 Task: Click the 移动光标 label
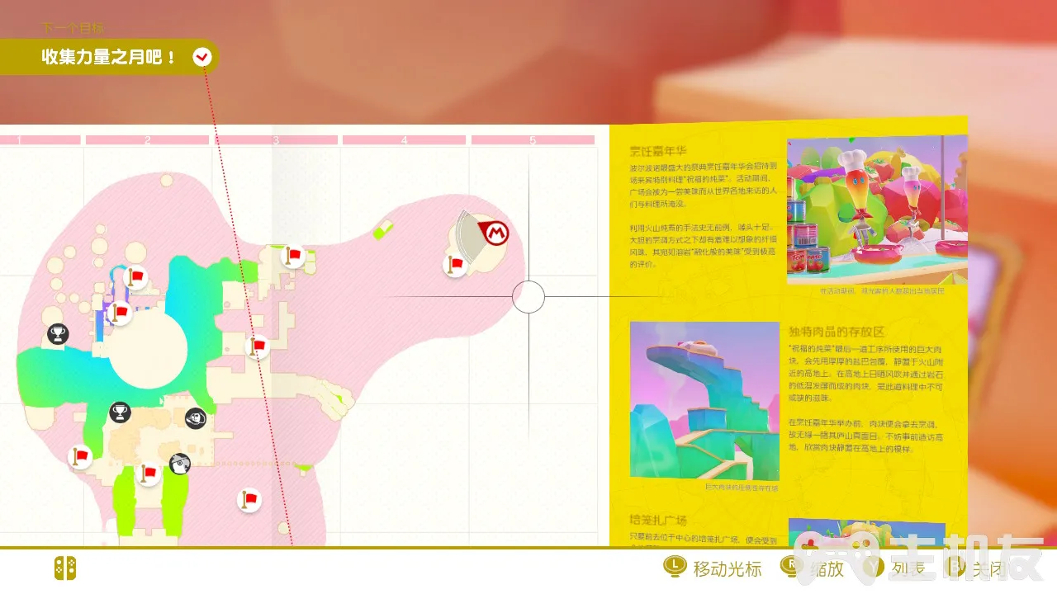(728, 568)
